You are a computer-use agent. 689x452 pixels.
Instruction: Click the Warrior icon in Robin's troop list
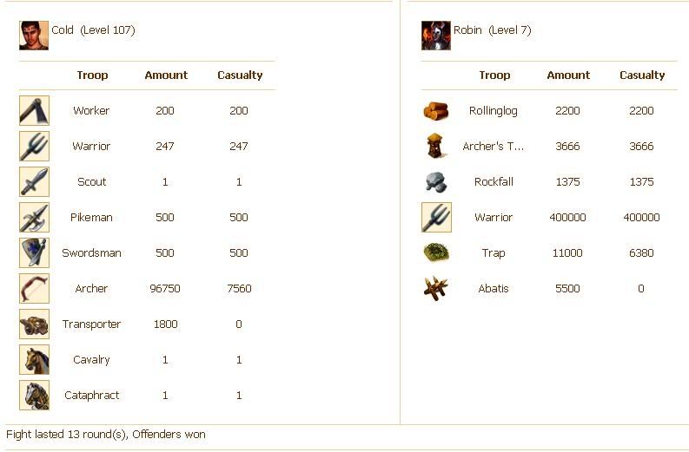coord(436,218)
